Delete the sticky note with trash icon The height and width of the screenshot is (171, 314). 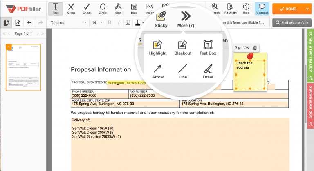pos(255,48)
